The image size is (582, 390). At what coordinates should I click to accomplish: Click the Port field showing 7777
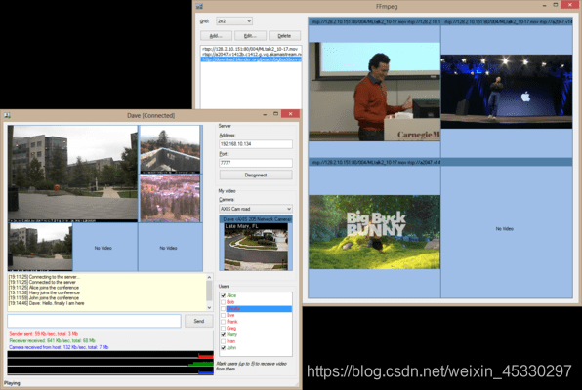[x=256, y=163]
